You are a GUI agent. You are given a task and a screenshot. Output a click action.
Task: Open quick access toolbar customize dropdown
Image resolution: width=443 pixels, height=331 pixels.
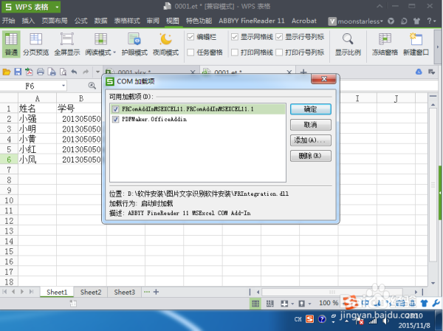click(x=97, y=72)
